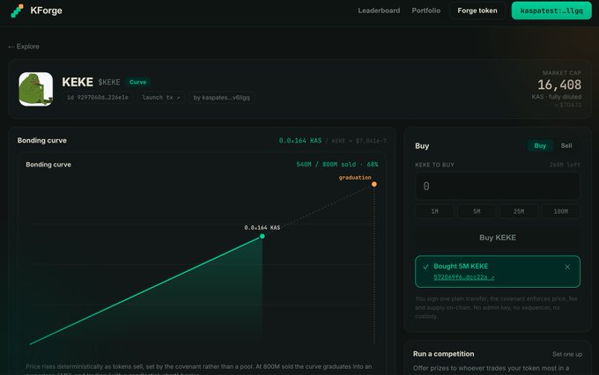
Task: Open creator profile by kaspates...v6llgq
Action: [x=221, y=98]
